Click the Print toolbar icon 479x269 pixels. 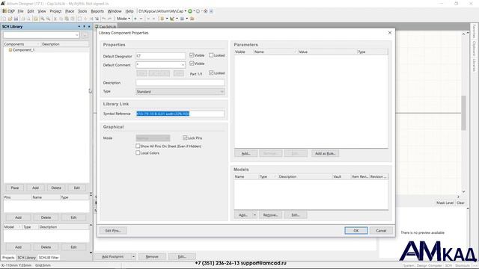click(x=23, y=19)
